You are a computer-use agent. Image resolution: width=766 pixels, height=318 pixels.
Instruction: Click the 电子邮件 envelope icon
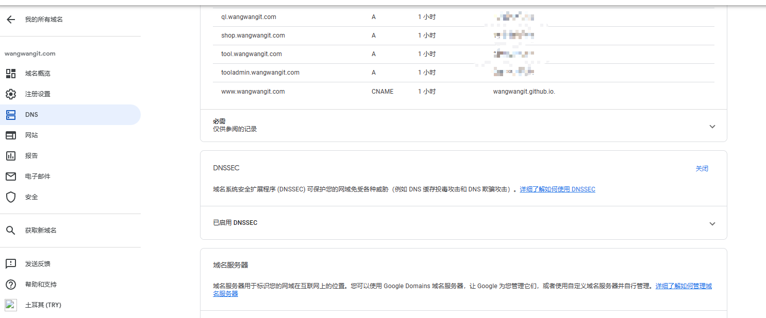11,176
